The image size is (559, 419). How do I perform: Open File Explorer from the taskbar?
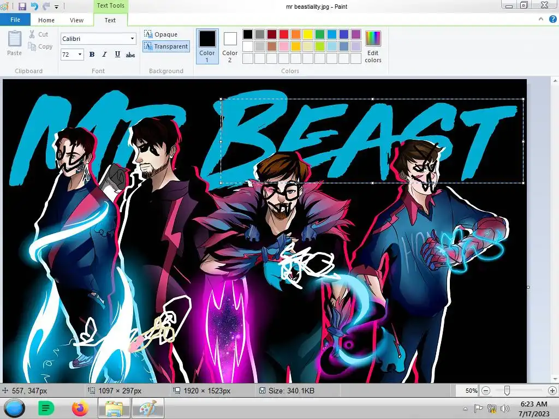pos(114,408)
